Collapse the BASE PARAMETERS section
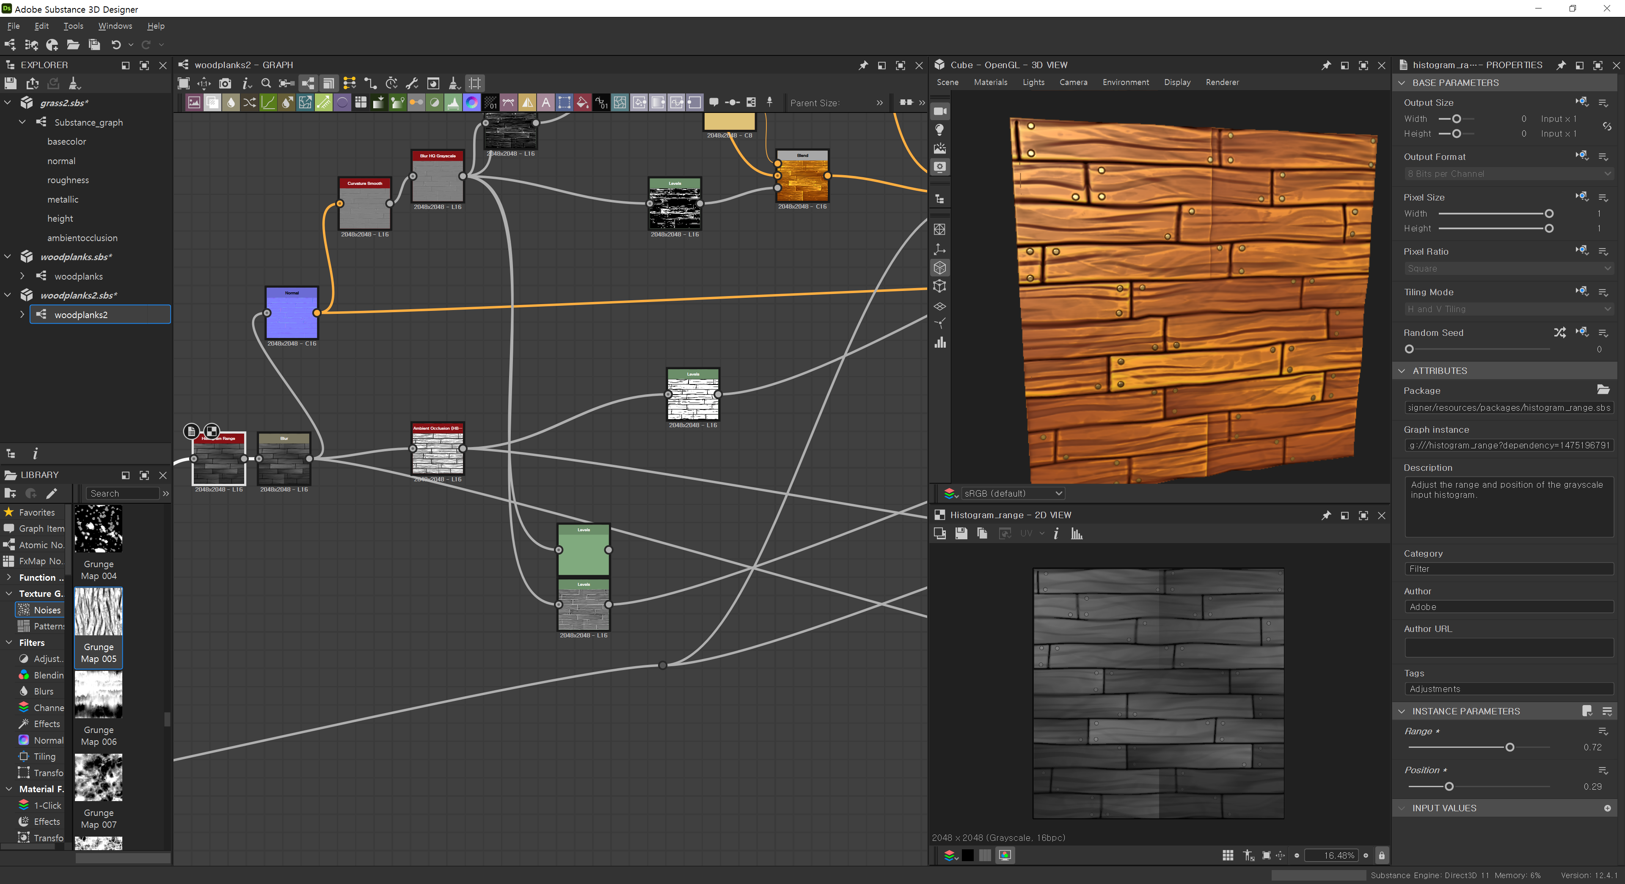 1402,82
